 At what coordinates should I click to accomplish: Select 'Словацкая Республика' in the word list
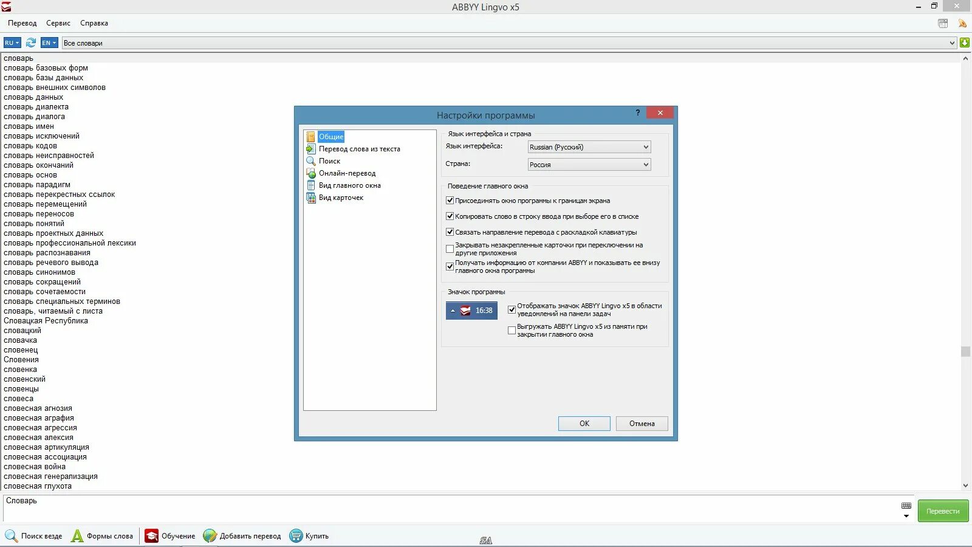click(x=46, y=321)
